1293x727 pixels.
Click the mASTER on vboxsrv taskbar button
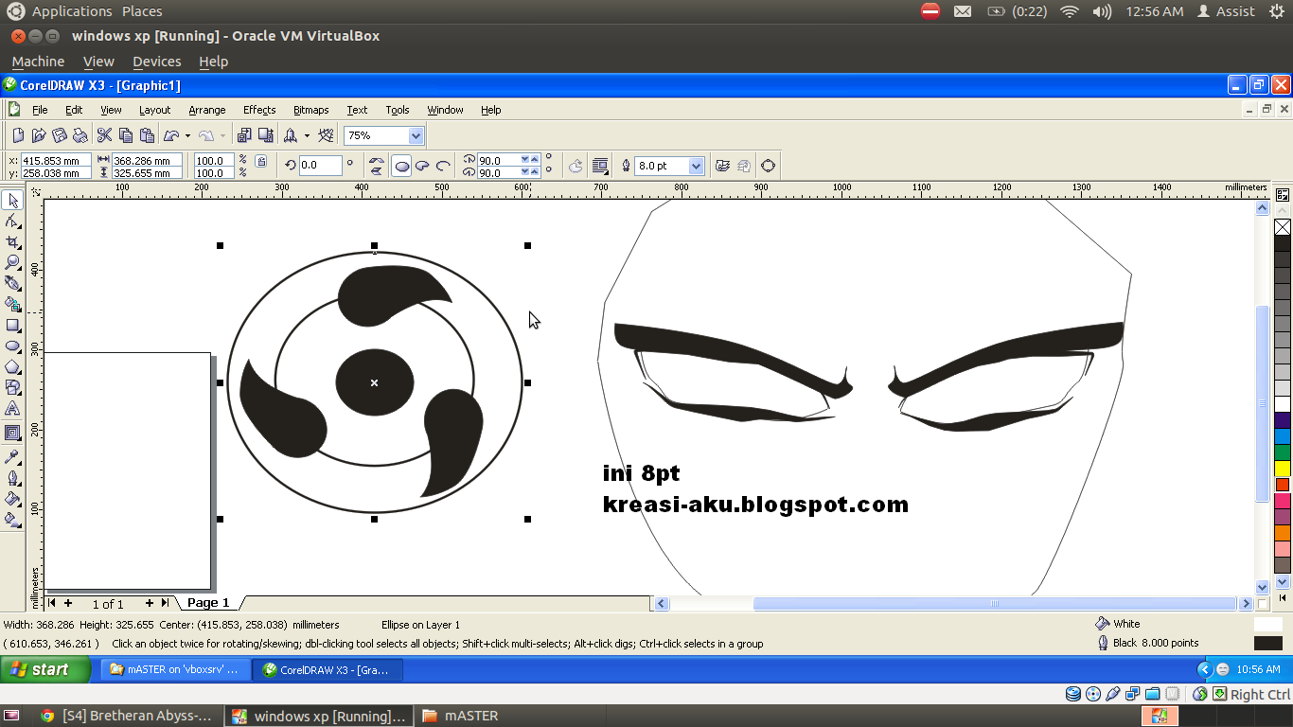coord(176,669)
